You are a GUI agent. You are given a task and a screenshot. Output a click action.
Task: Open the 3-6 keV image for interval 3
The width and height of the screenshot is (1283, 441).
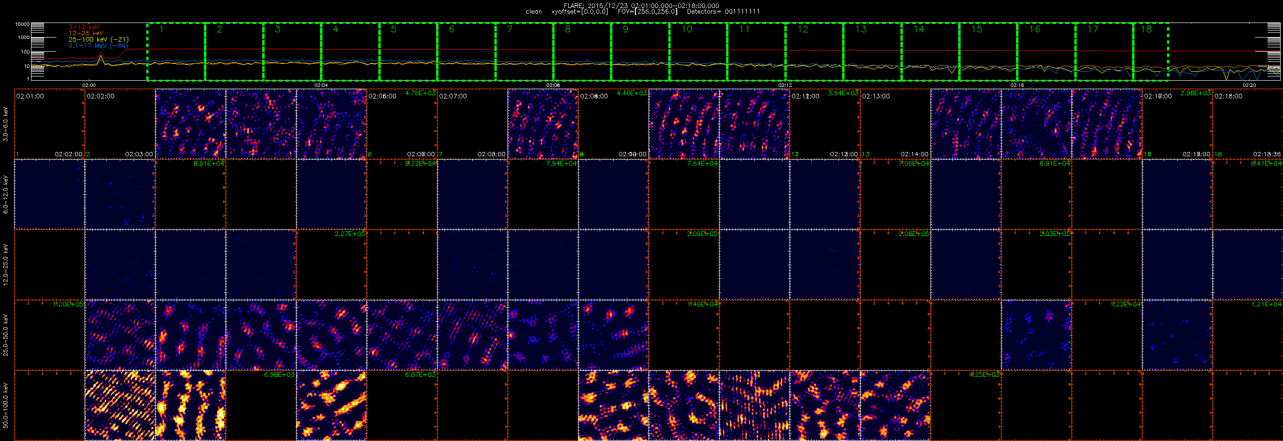(x=190, y=124)
